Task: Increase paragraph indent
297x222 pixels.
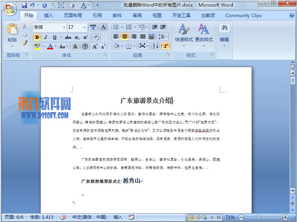Action: [163, 27]
